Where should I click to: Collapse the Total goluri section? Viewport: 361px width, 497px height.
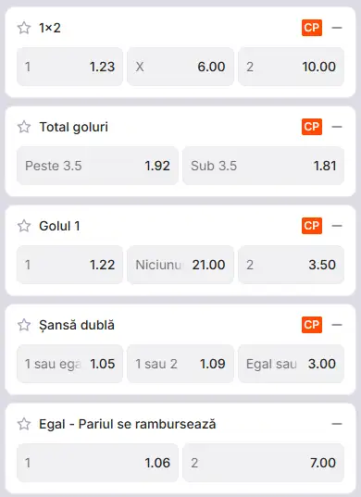click(x=337, y=127)
